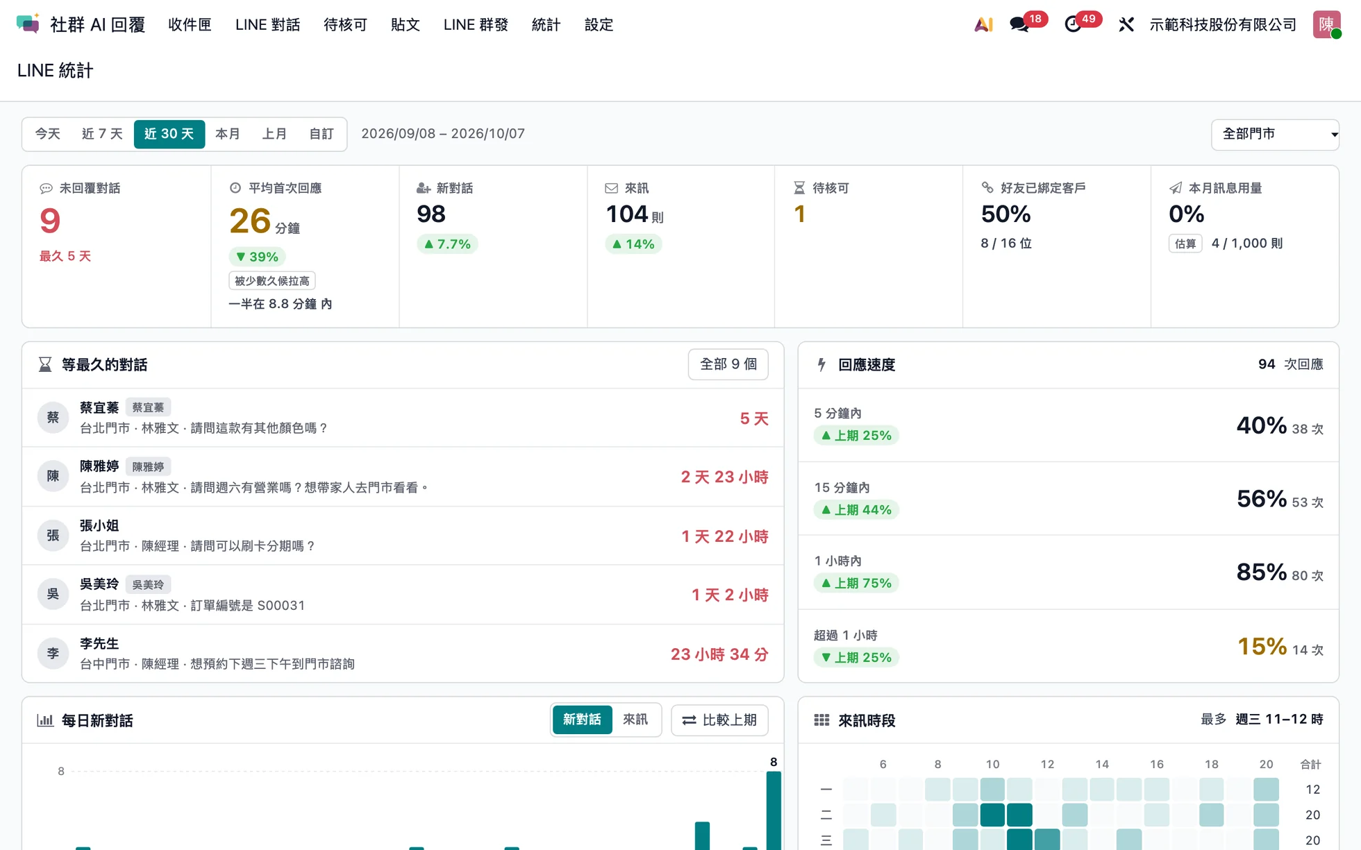Click the 回應速度 lightning bolt icon

[821, 364]
